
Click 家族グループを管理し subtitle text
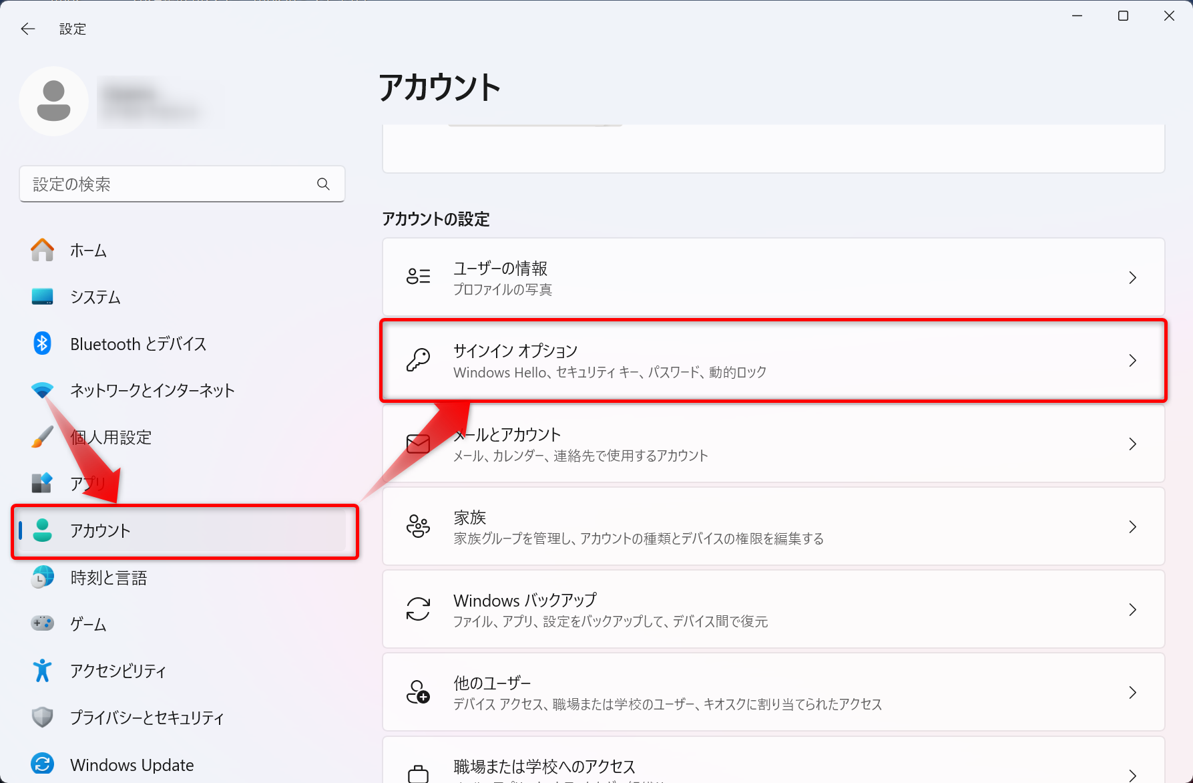pyautogui.click(x=639, y=538)
